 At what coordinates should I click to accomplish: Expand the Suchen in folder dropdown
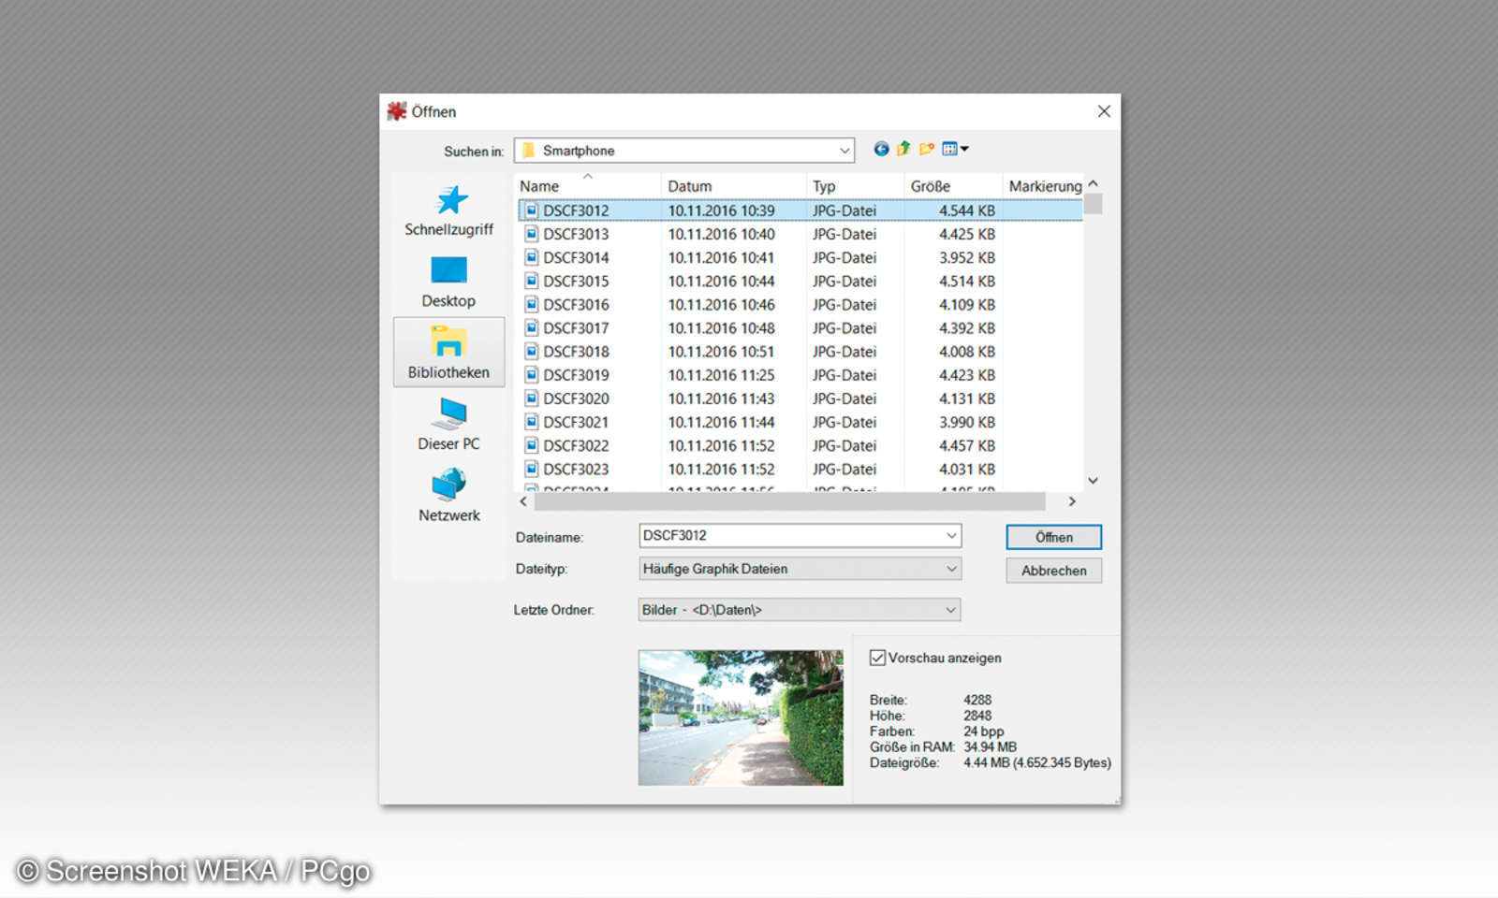click(844, 151)
